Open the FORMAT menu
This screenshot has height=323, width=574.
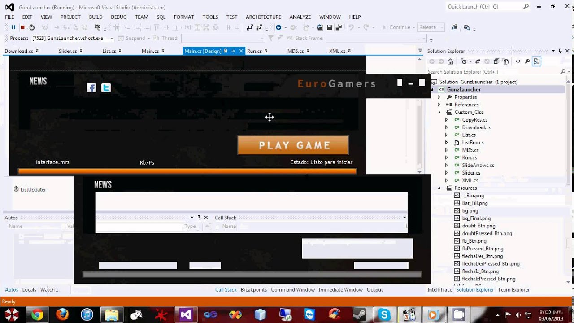tap(184, 17)
